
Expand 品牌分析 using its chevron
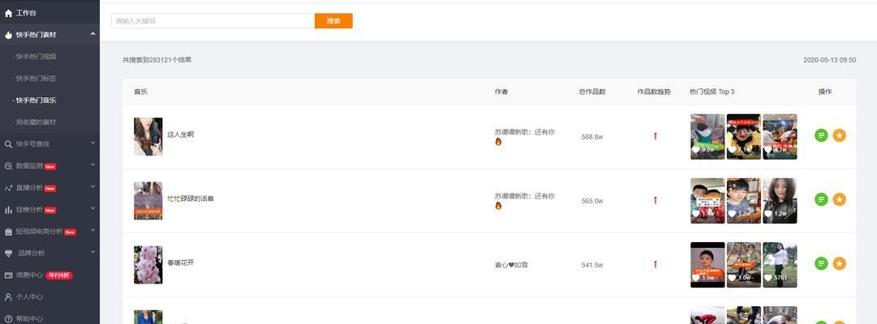point(92,253)
